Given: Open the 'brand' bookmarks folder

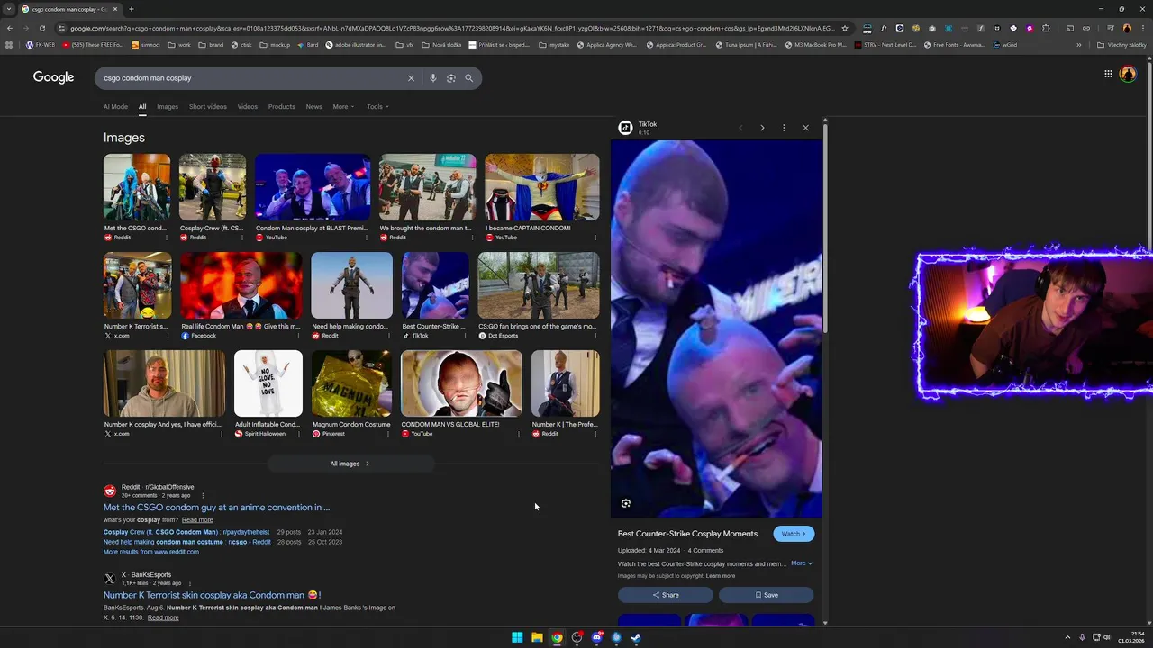Looking at the screenshot, I should tap(211, 45).
